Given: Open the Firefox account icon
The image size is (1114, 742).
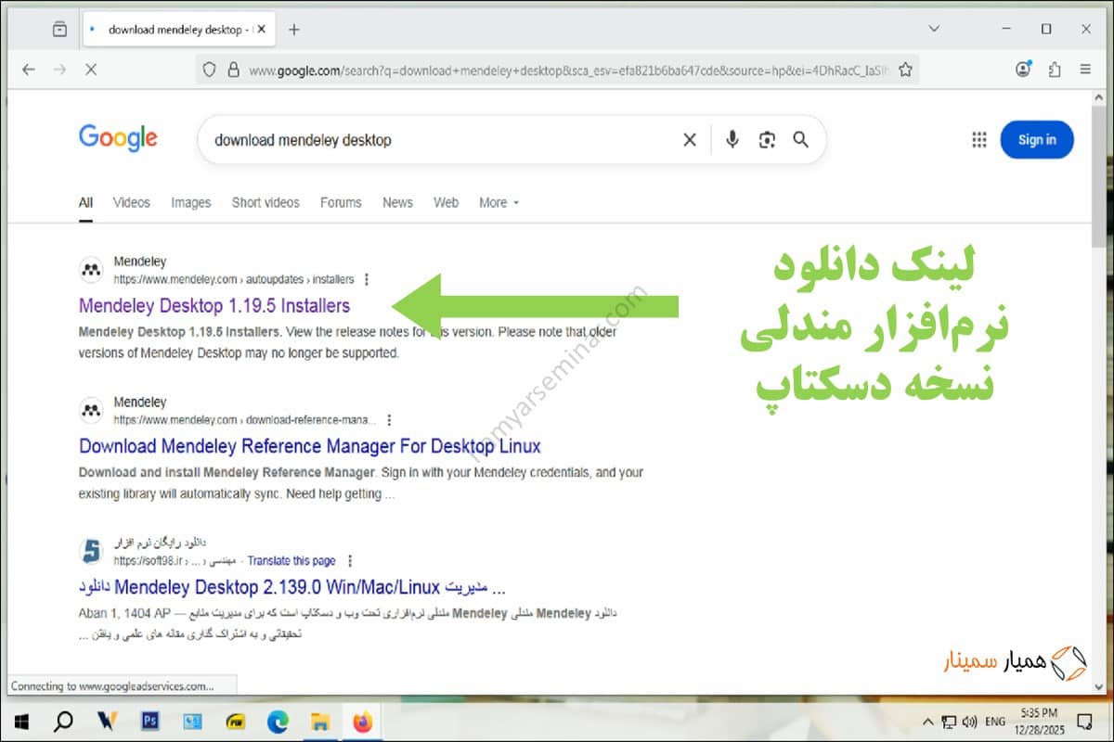Looking at the screenshot, I should [1023, 70].
